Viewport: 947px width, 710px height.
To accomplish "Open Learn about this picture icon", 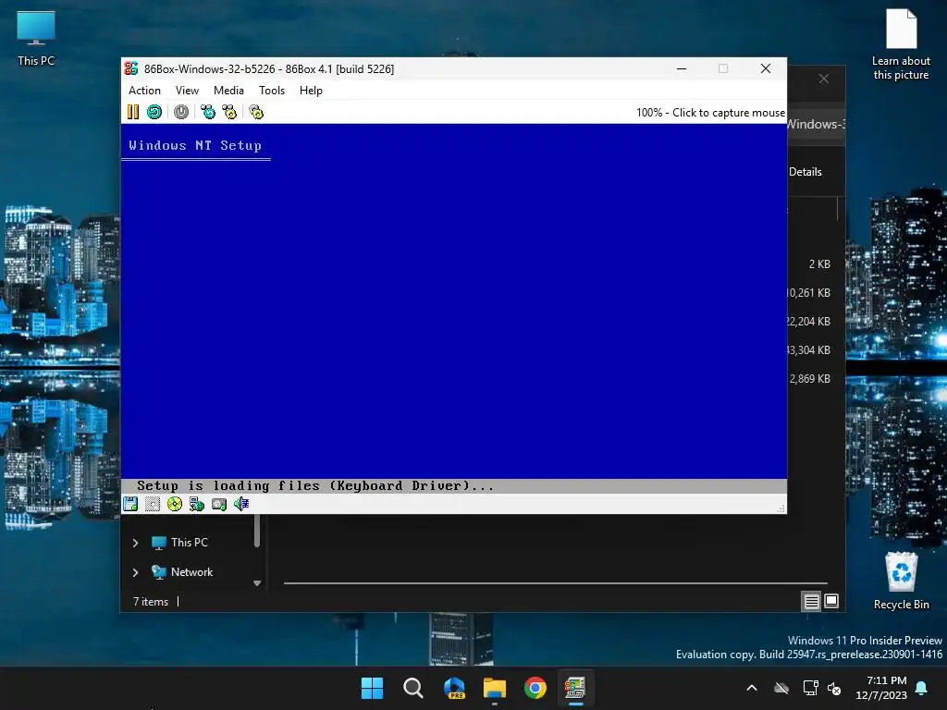I will (901, 44).
